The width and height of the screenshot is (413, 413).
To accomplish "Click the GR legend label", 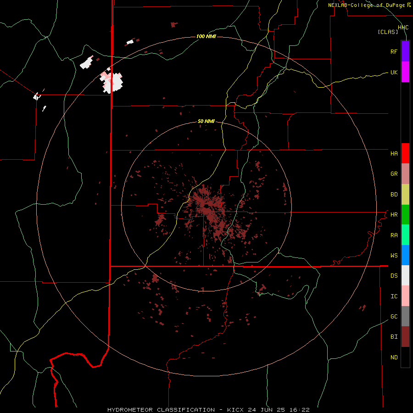I will tap(394, 173).
